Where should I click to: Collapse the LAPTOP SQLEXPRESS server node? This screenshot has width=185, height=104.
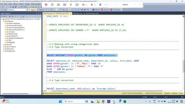(x=1, y=19)
